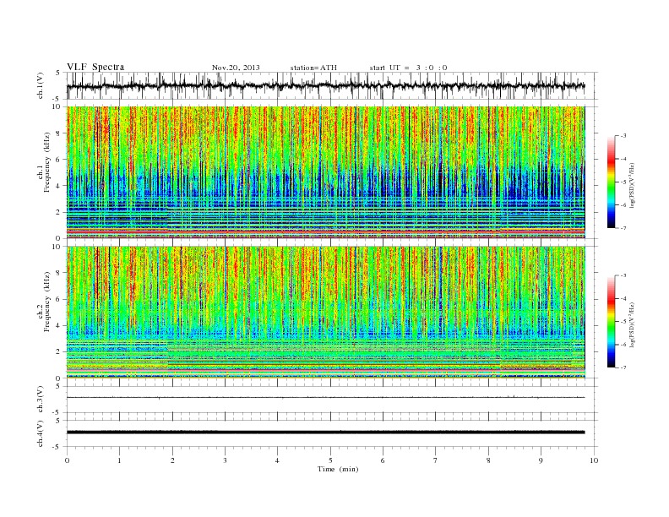Click the "-7" label on ch.2 colorbar
The width and height of the screenshot is (669, 517).
point(623,367)
